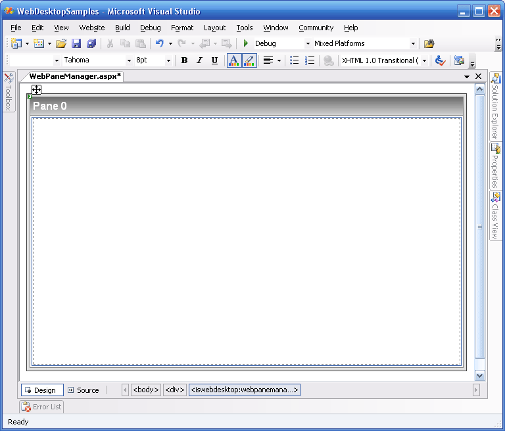The height and width of the screenshot is (431, 505).
Task: Open the Website menu
Action: pyautogui.click(x=91, y=28)
